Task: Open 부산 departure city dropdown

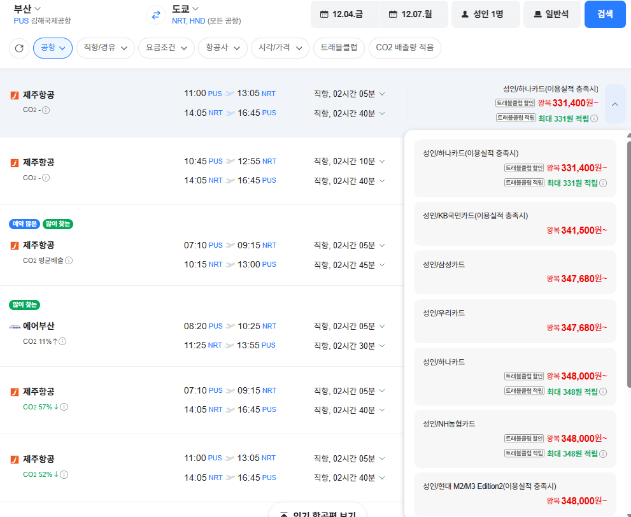Action: click(27, 8)
